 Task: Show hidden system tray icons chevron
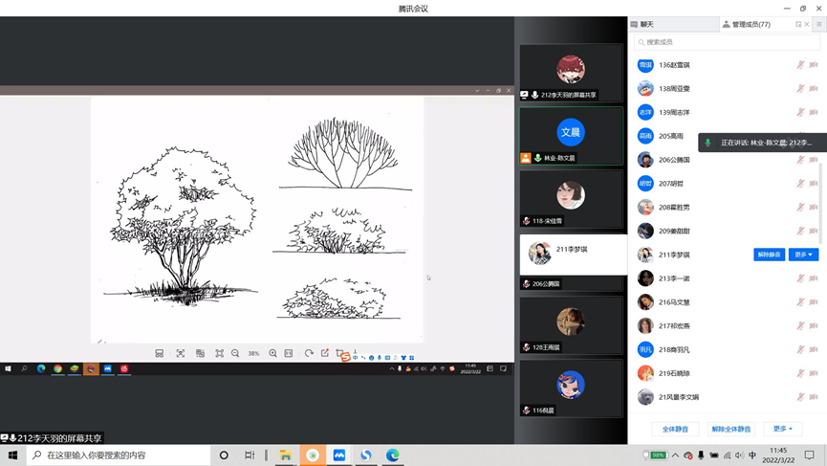675,455
